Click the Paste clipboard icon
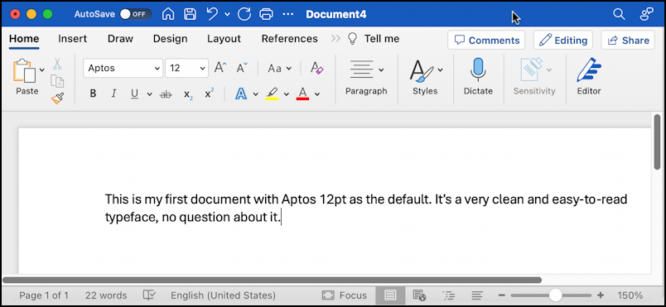The height and width of the screenshot is (307, 666). [24, 70]
